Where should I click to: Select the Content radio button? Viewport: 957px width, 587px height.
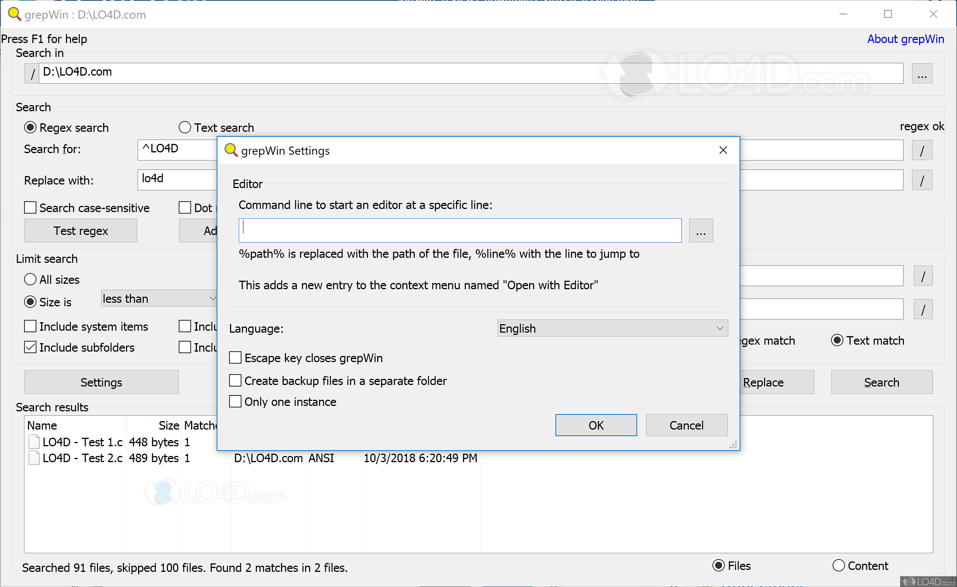coord(838,566)
